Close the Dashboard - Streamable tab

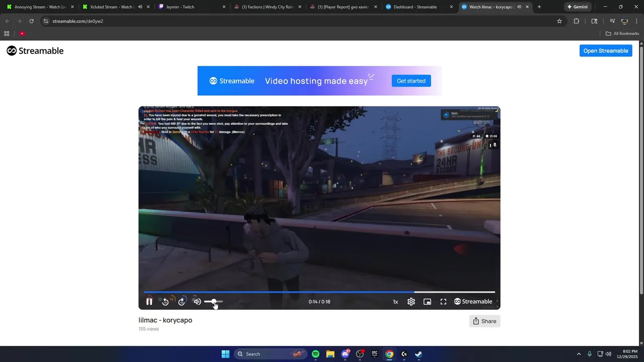coord(451,7)
